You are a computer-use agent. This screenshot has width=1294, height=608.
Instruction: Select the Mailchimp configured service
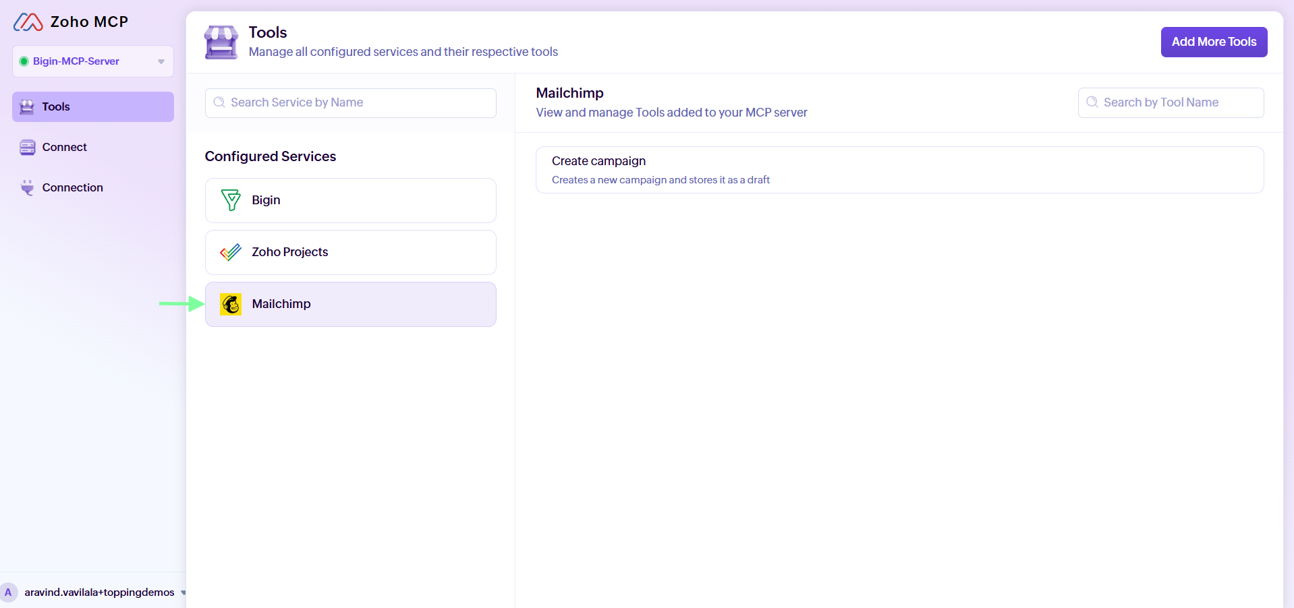351,305
